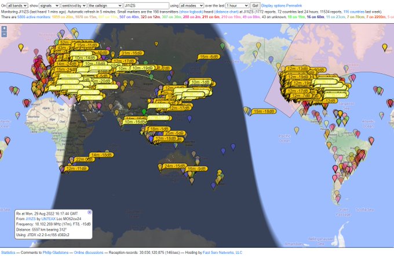Click the '5805 active monitors' link
Screen dimensions: 394x256
click(34, 17)
